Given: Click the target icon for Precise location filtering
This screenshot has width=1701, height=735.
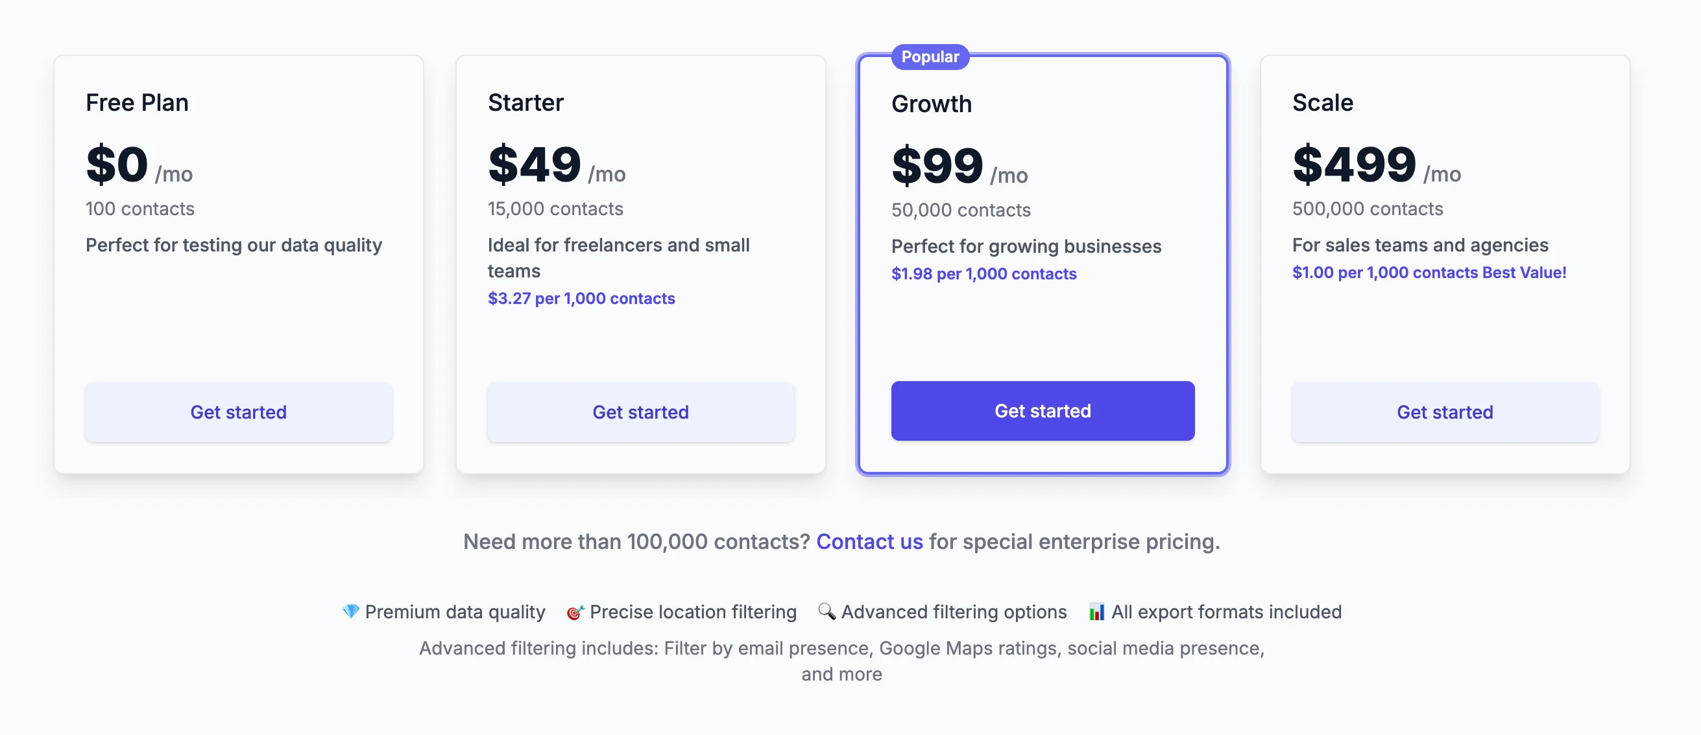Looking at the screenshot, I should (x=575, y=612).
